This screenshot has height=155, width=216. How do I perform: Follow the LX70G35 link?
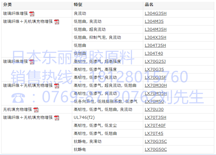[154, 69]
